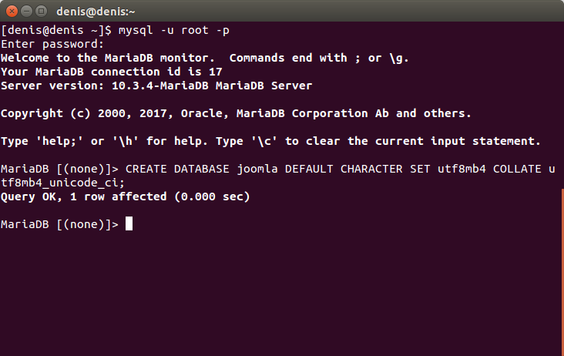Click the 'help;' word in the help line
564x356 pixels.
(x=59, y=141)
